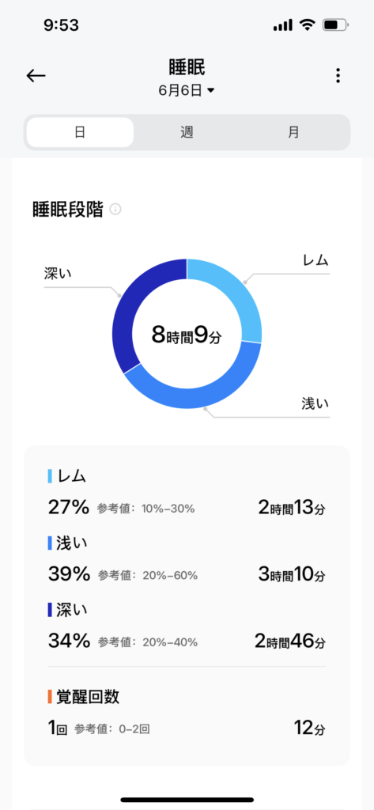374x810 pixels.
Task: Tap the dark-blue 深い legend marker
Action: (x=50, y=610)
